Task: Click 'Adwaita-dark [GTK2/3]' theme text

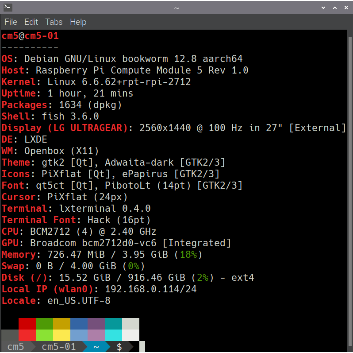Action: click(x=165, y=162)
